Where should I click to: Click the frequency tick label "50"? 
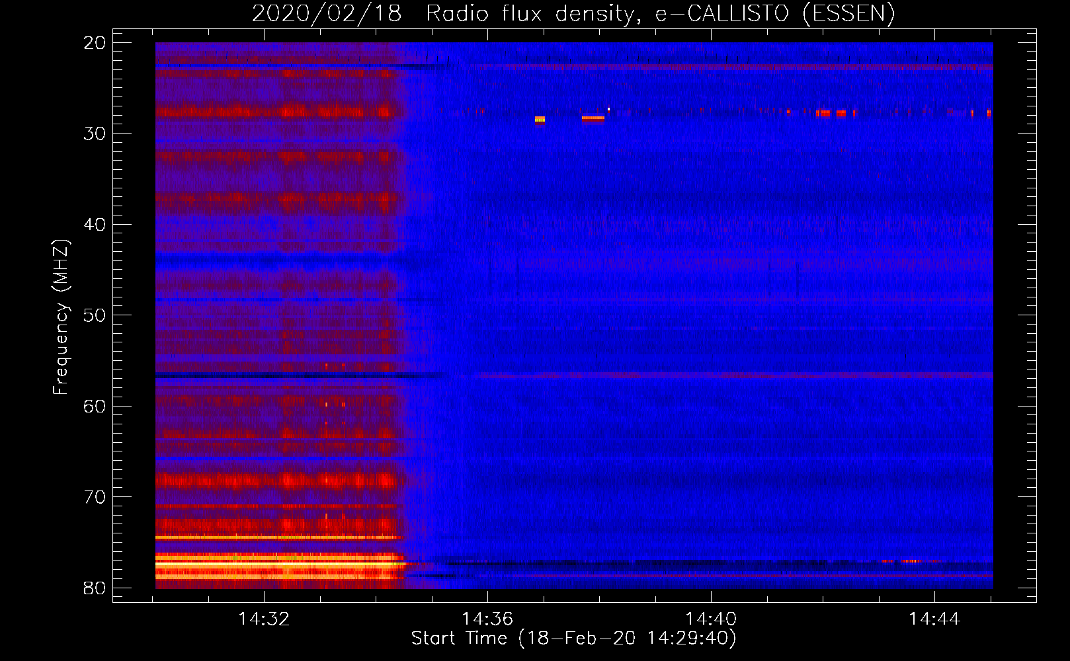(x=95, y=315)
